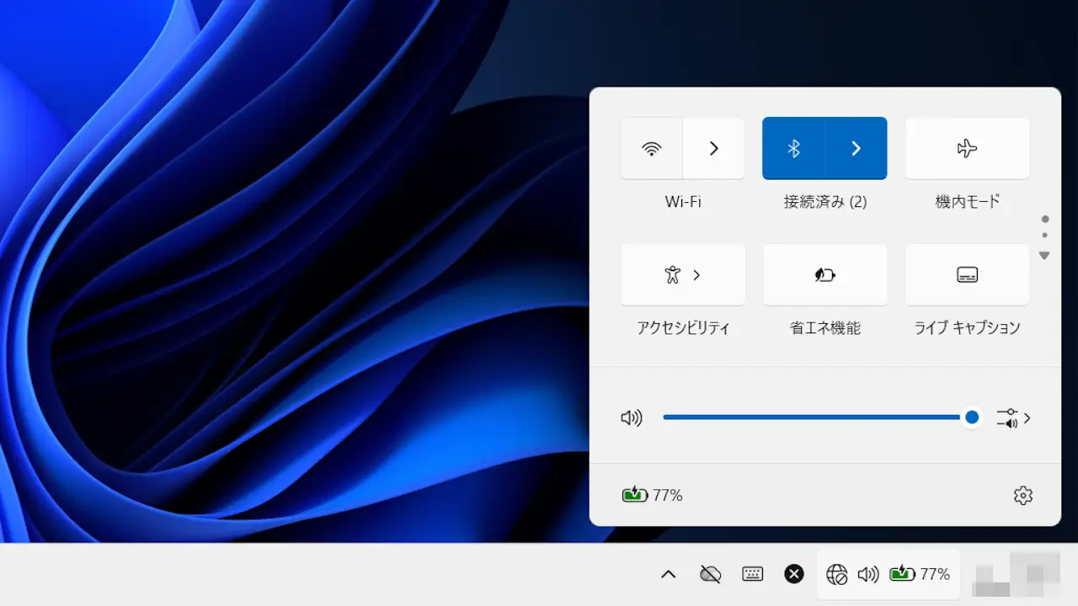Click the network globe icon in taskbar
Image resolution: width=1078 pixels, height=606 pixels.
[x=836, y=574]
